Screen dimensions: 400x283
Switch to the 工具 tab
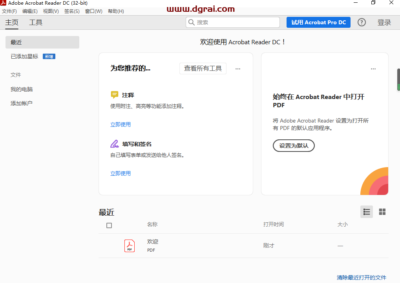point(36,22)
